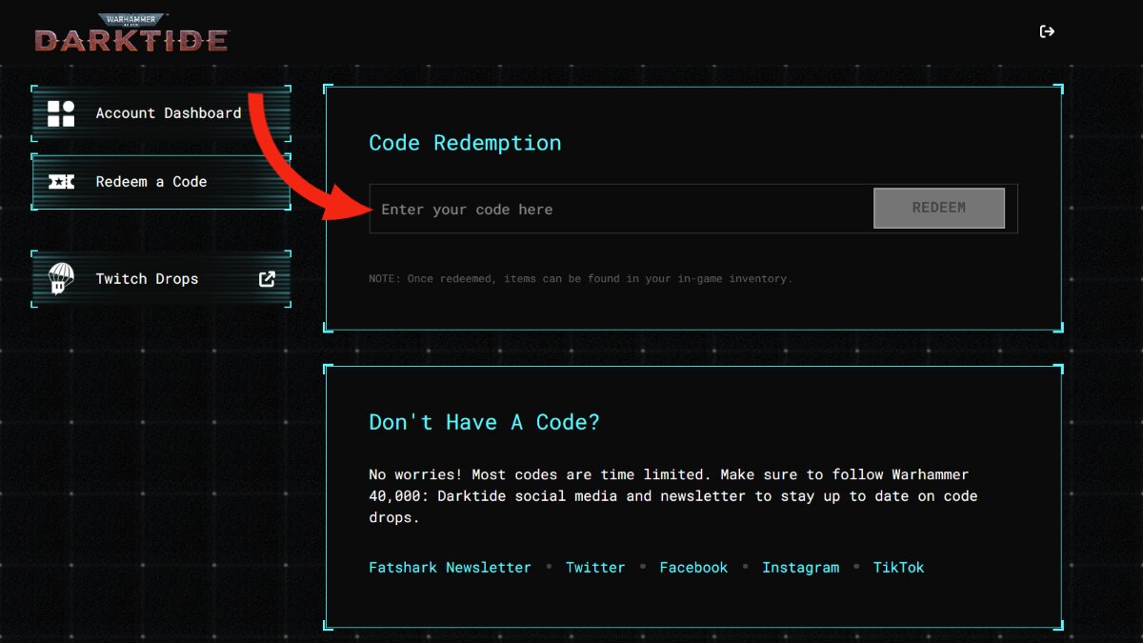Click the Account Dashboard grid icon
Image resolution: width=1143 pixels, height=643 pixels.
click(61, 113)
